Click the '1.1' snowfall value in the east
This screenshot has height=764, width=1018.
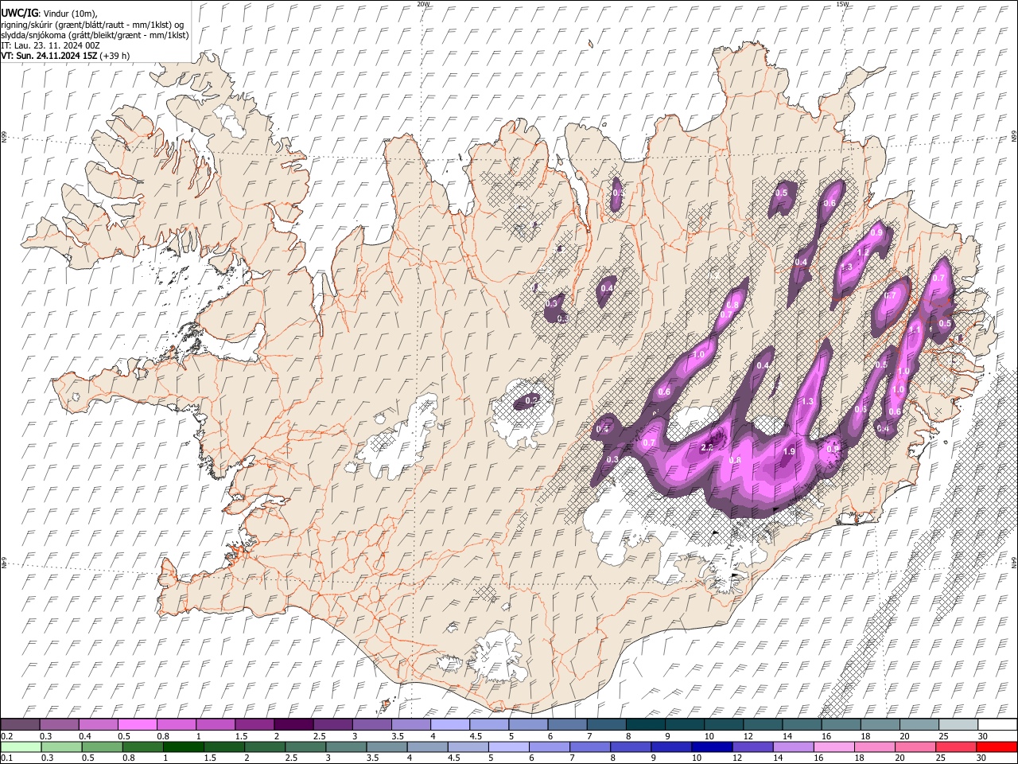(915, 329)
